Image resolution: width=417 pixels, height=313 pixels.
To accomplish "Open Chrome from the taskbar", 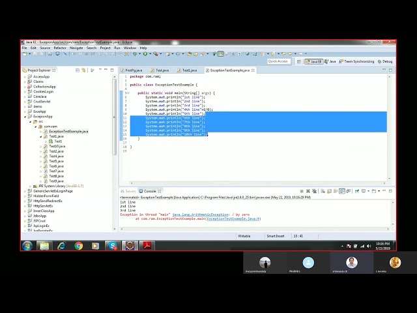I will coord(78,246).
